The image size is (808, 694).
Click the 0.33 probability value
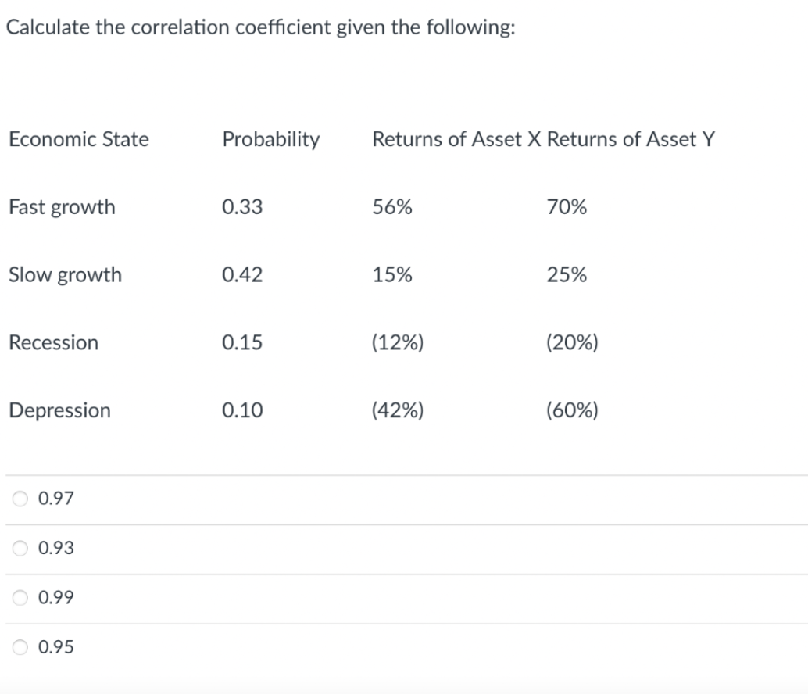click(242, 207)
